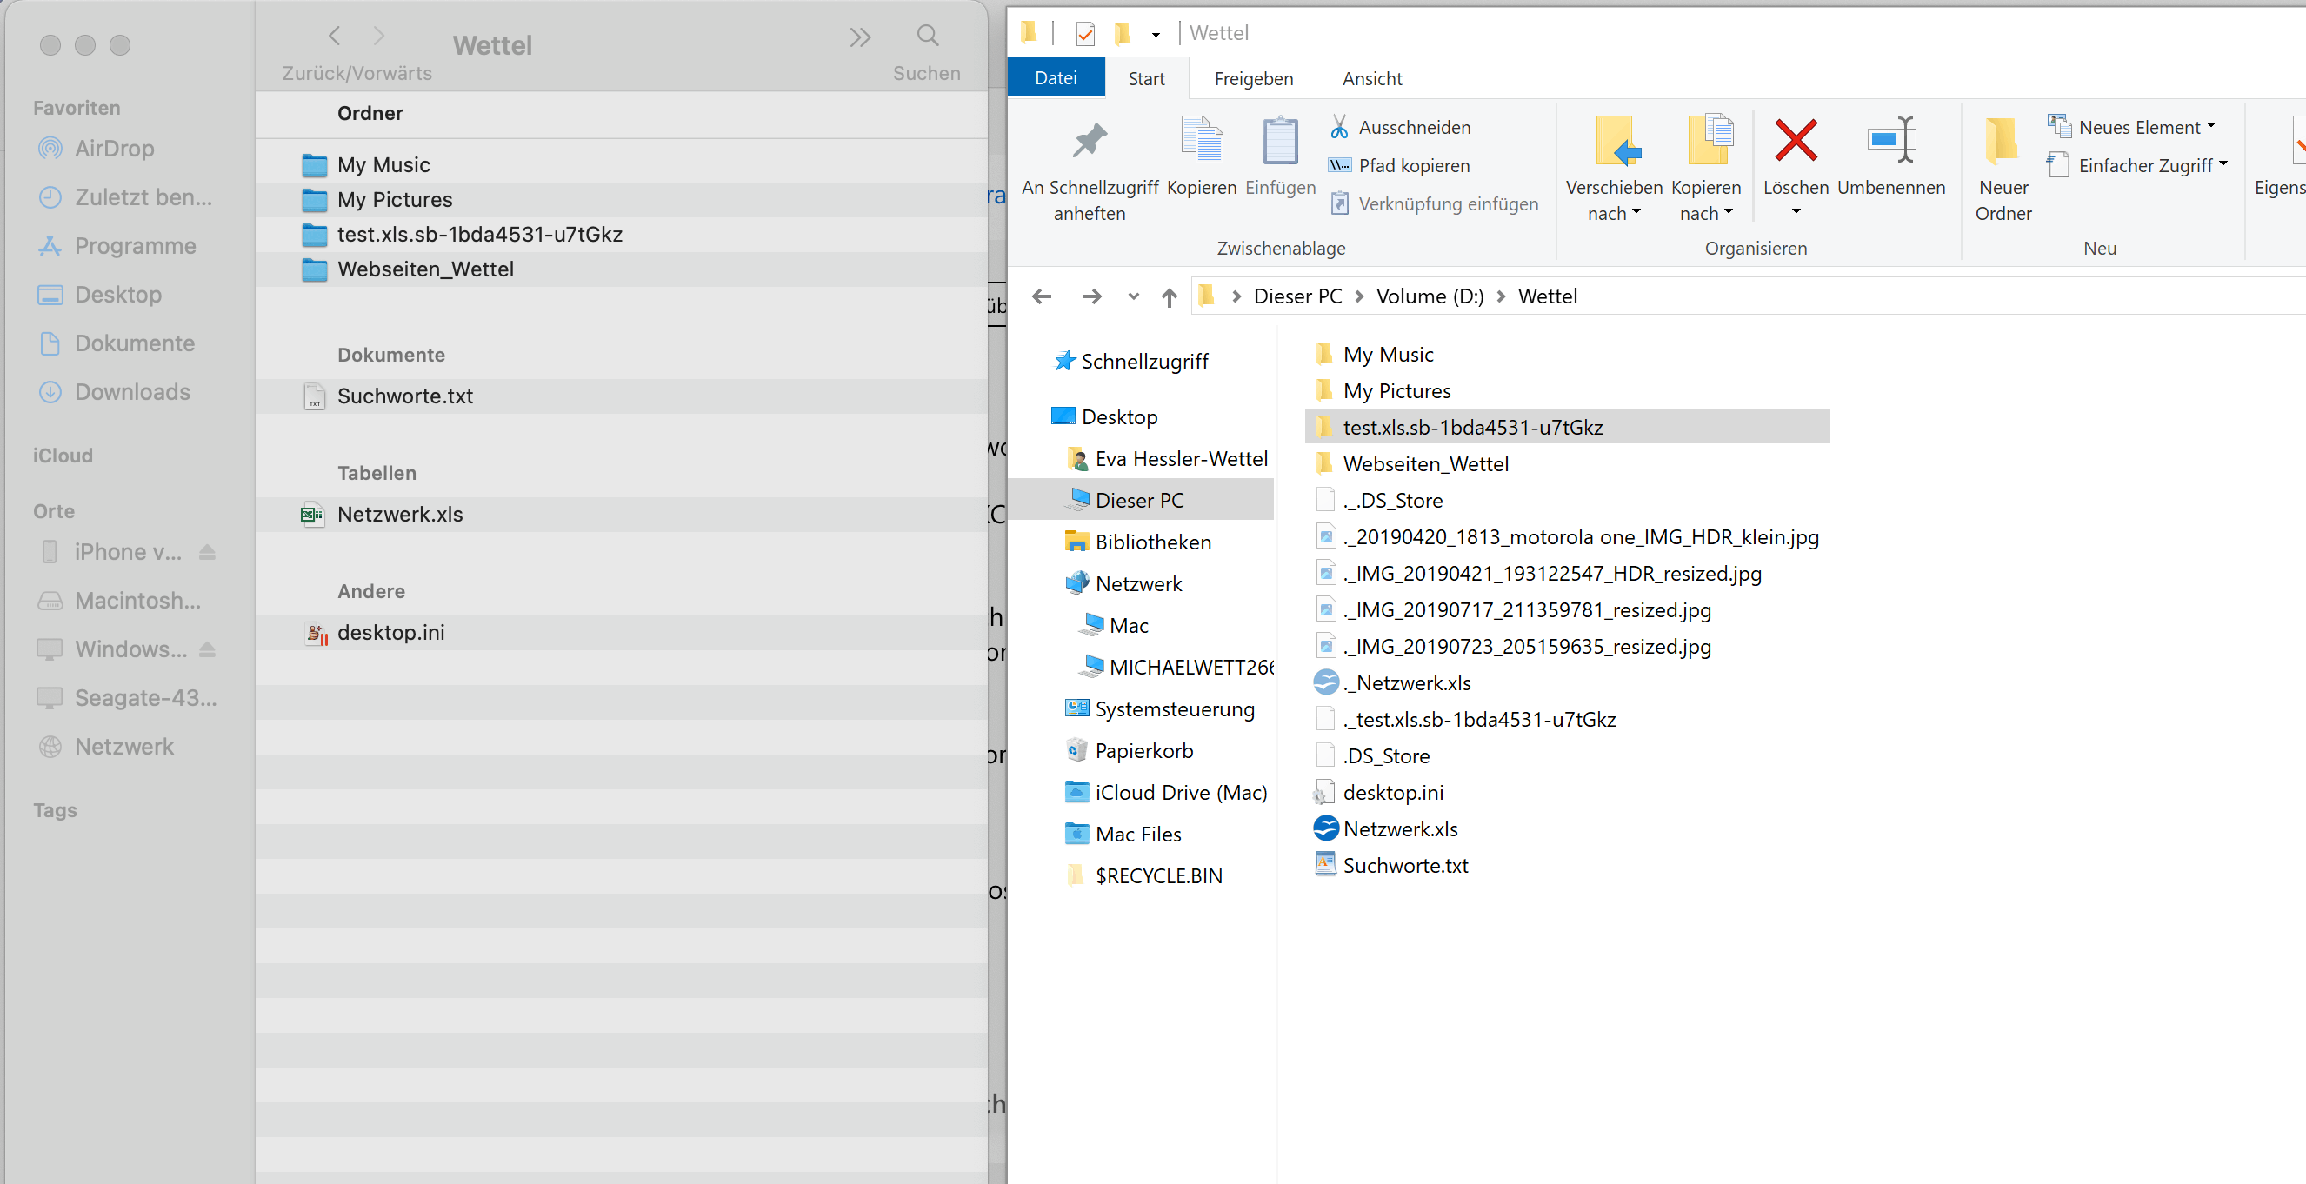Click Pfad kopieren button
This screenshot has width=2306, height=1184.
pyautogui.click(x=1414, y=165)
